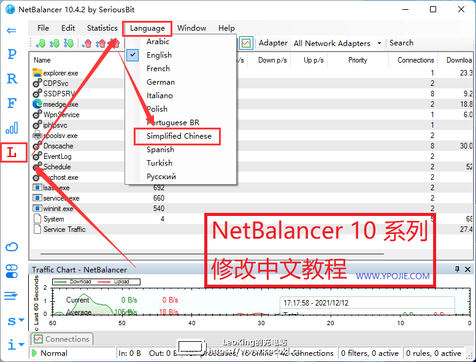The width and height of the screenshot is (476, 362).
Task: Set low download priority with first green arrow
Action: tap(40, 44)
